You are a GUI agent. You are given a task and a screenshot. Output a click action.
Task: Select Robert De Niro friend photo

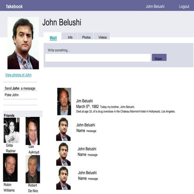[33, 169]
